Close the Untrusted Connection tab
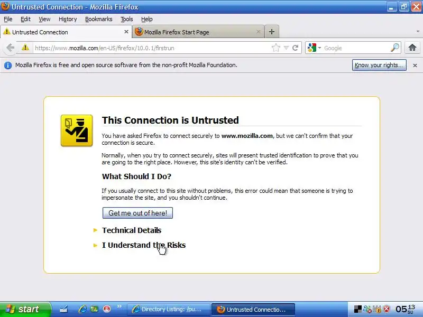 click(126, 32)
